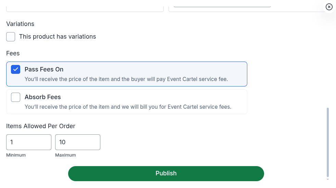Enable the 'This product has variations' checkbox
Viewport: 336px width, 188px height.
(x=11, y=37)
